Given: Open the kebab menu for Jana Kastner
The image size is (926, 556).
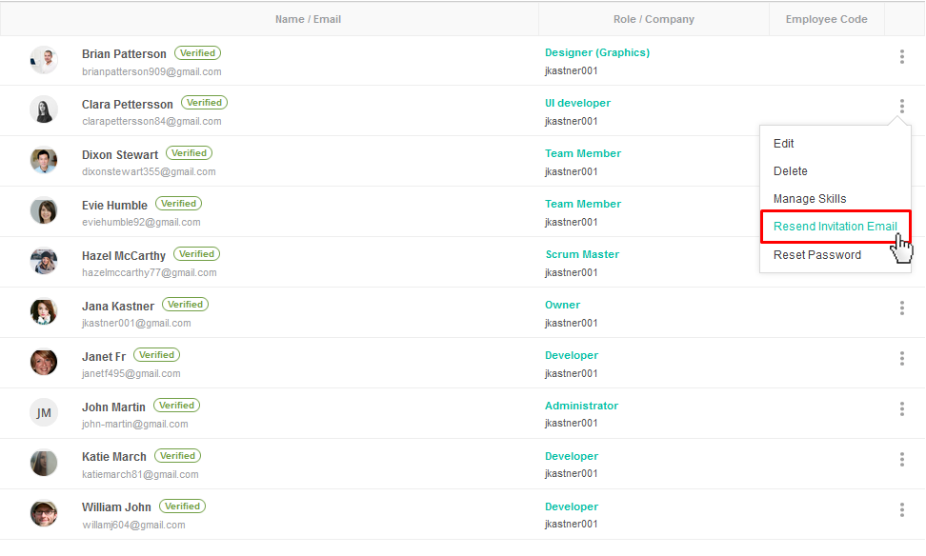Looking at the screenshot, I should (x=901, y=308).
